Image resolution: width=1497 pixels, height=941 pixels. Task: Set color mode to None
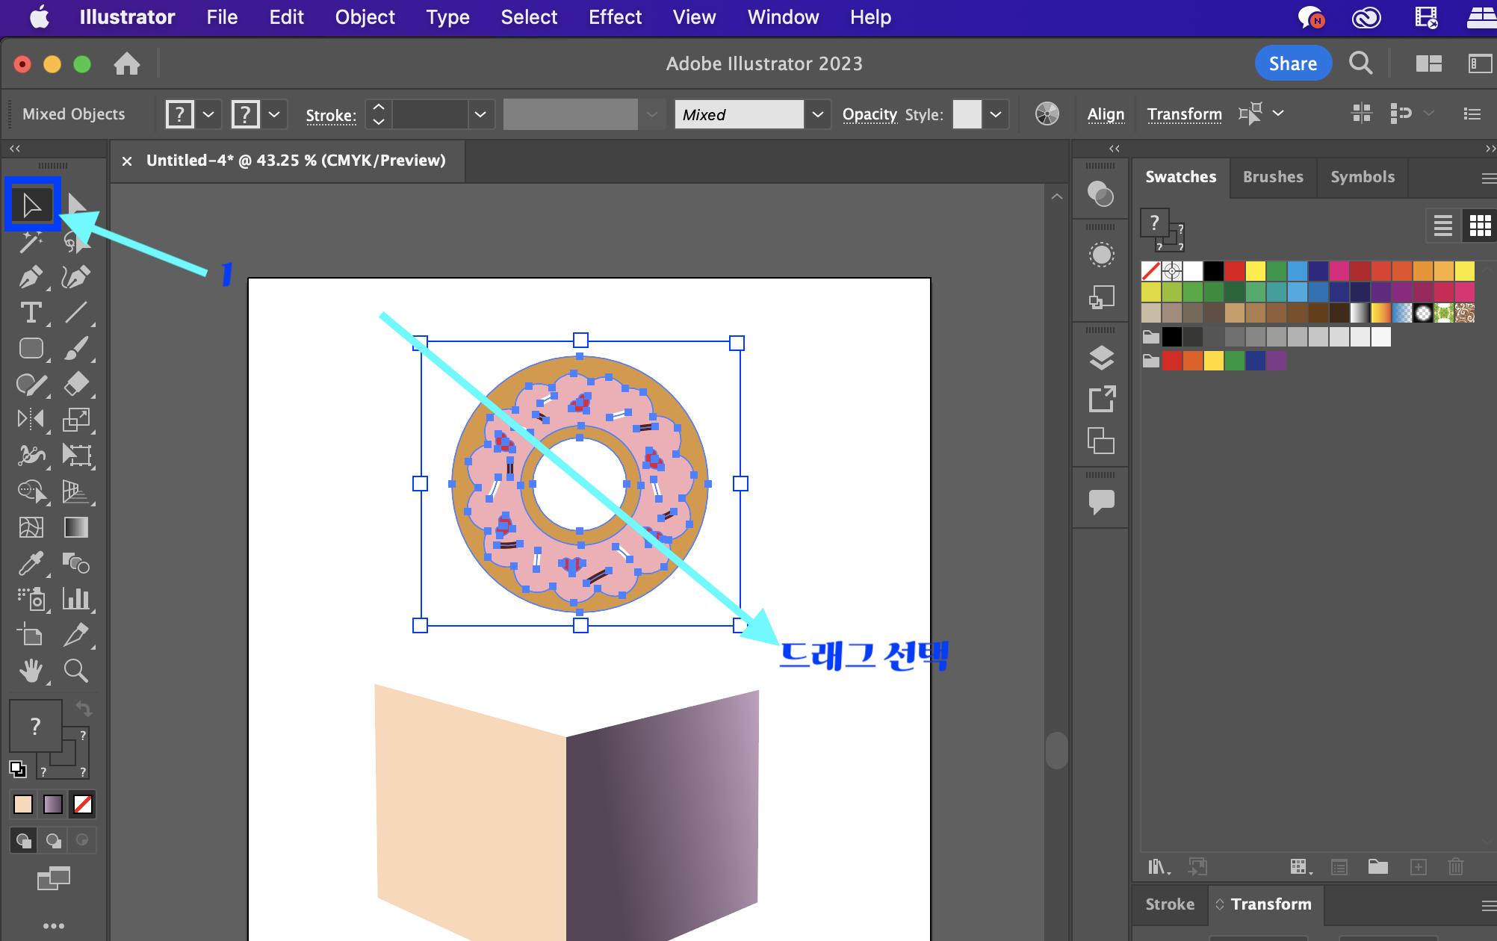point(83,804)
